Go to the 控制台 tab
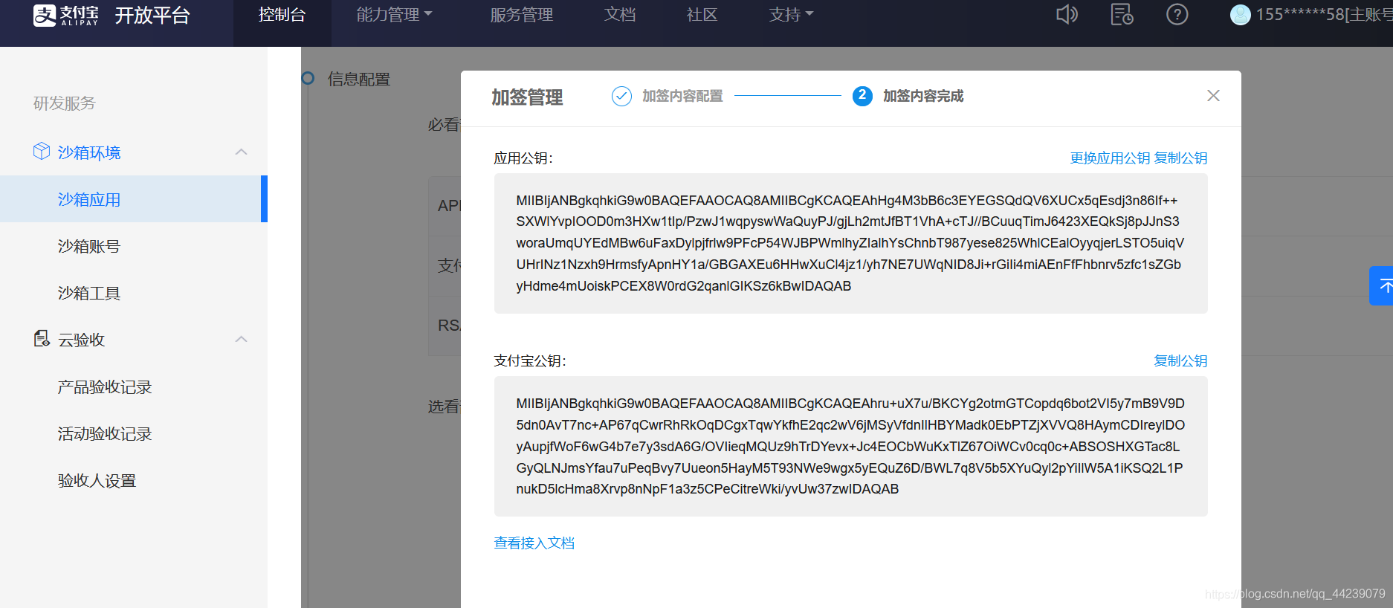Image resolution: width=1393 pixels, height=608 pixels. 282,15
